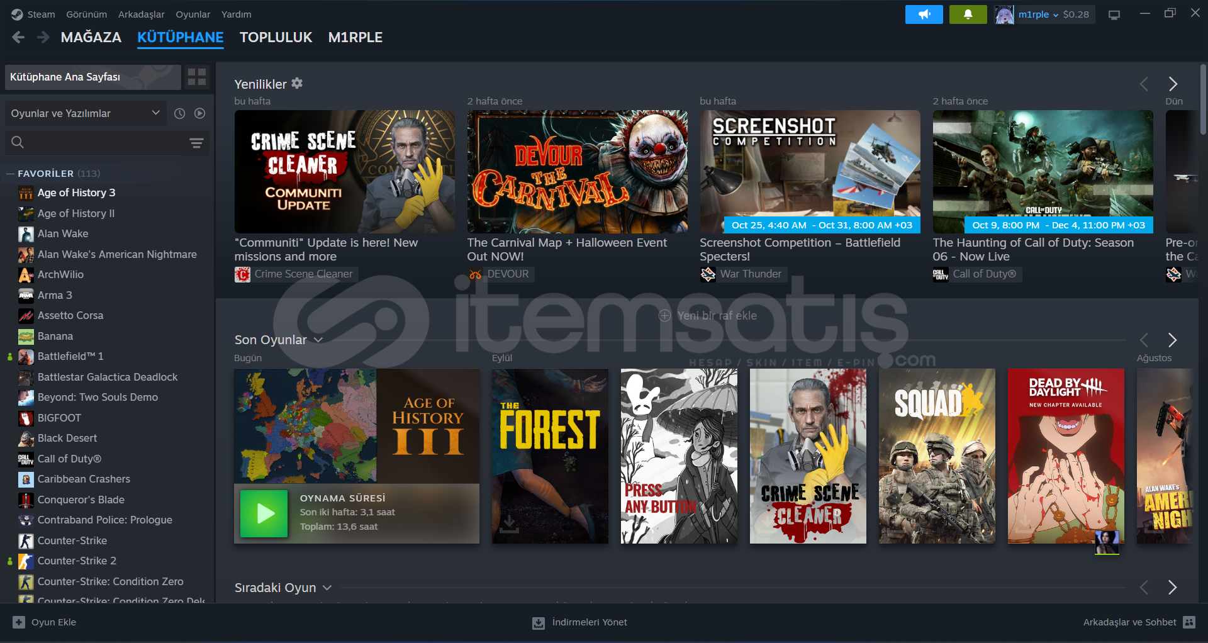The width and height of the screenshot is (1208, 643).
Task: Open the Dead by Daylight cover
Action: click(1066, 456)
